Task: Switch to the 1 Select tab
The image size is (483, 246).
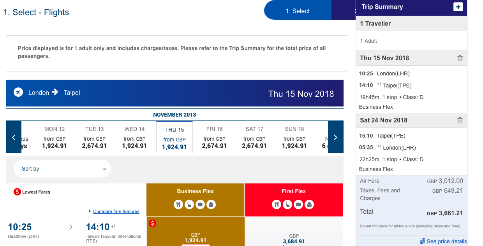Action: [x=298, y=10]
